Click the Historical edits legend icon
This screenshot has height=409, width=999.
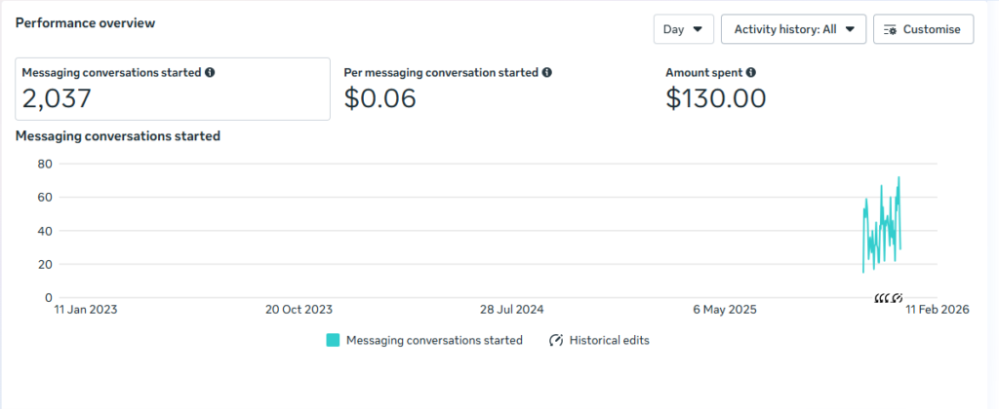click(x=557, y=341)
